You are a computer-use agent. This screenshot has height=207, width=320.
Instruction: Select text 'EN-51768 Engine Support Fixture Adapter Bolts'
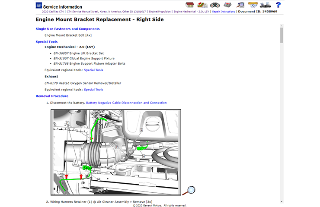click(x=90, y=63)
